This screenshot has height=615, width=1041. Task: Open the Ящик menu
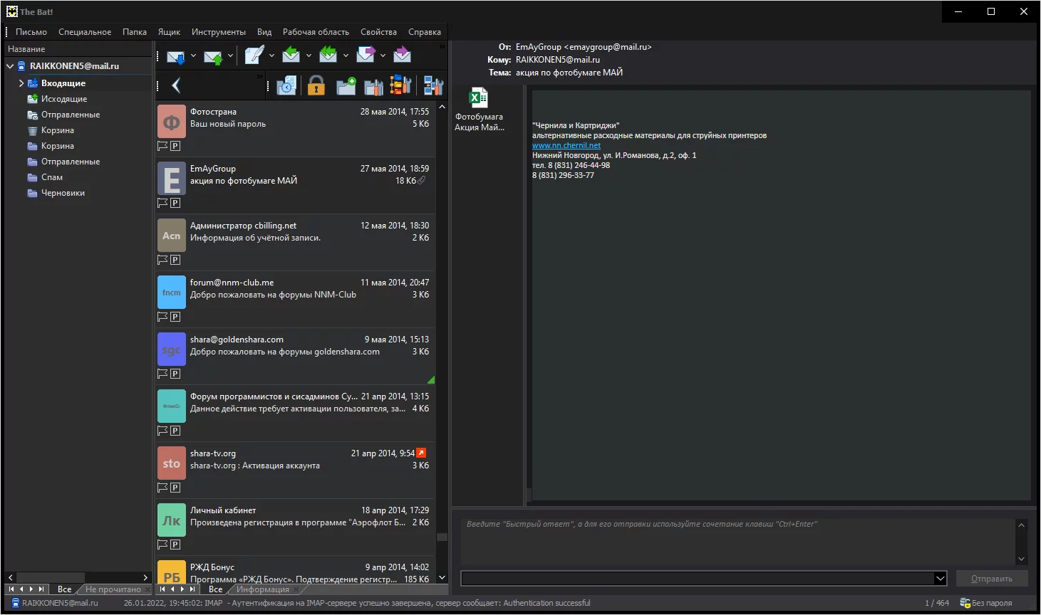(x=169, y=32)
